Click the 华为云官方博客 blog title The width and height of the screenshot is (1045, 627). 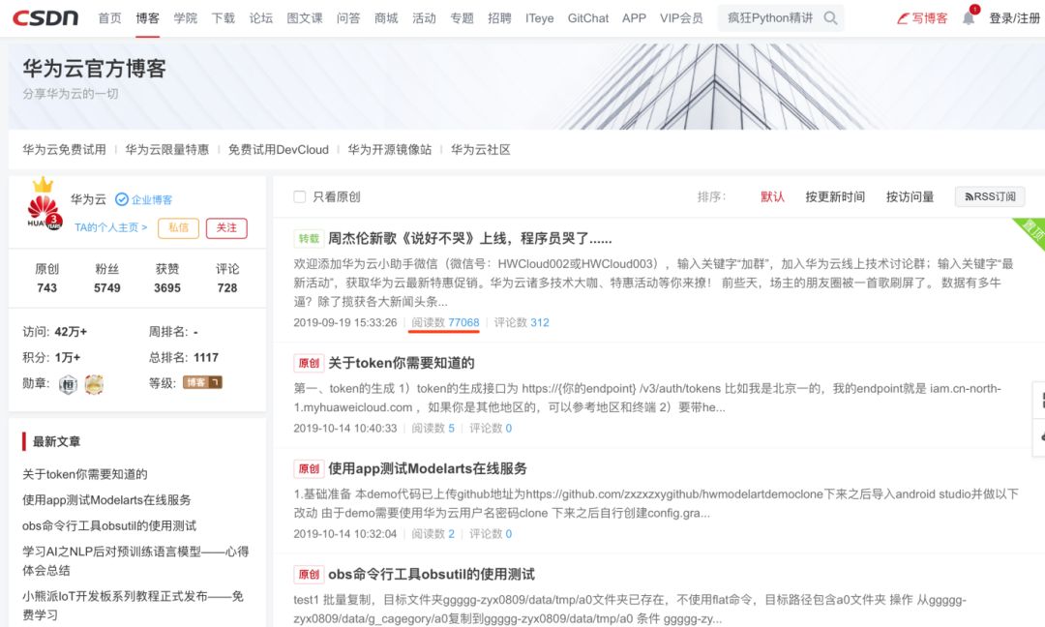tap(94, 69)
